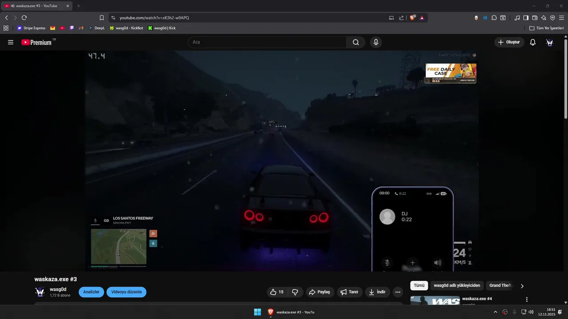The width and height of the screenshot is (568, 319).
Task: Open Brave Shields lion icon
Action: coord(412,18)
